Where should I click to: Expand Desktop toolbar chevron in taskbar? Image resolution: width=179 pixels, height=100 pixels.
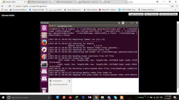pos(145,96)
